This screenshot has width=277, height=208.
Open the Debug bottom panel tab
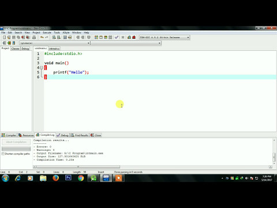[62, 135]
